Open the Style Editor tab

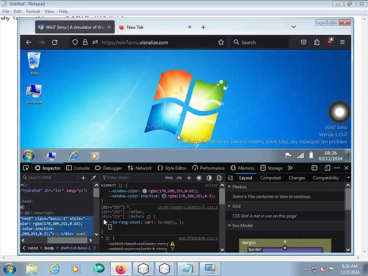coord(172,168)
